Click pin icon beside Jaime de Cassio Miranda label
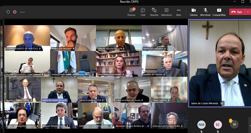251x133 pixels. coord(222,103)
